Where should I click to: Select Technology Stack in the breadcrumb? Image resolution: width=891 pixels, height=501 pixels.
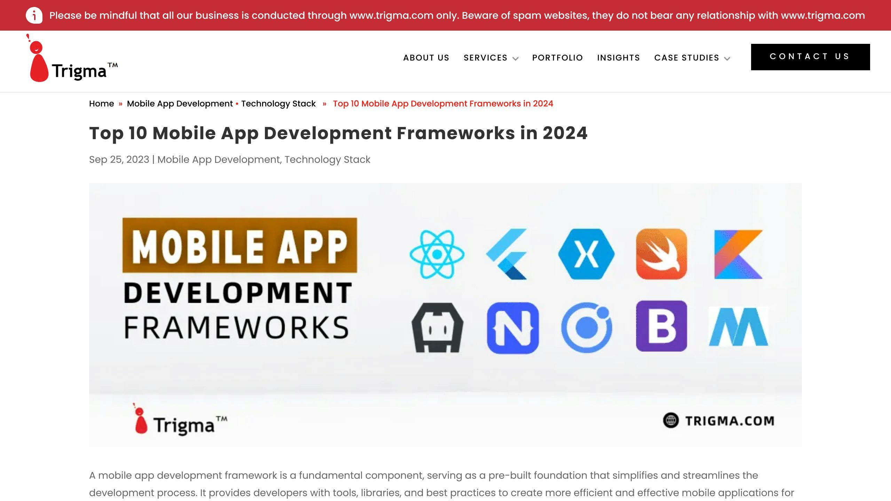(x=278, y=103)
